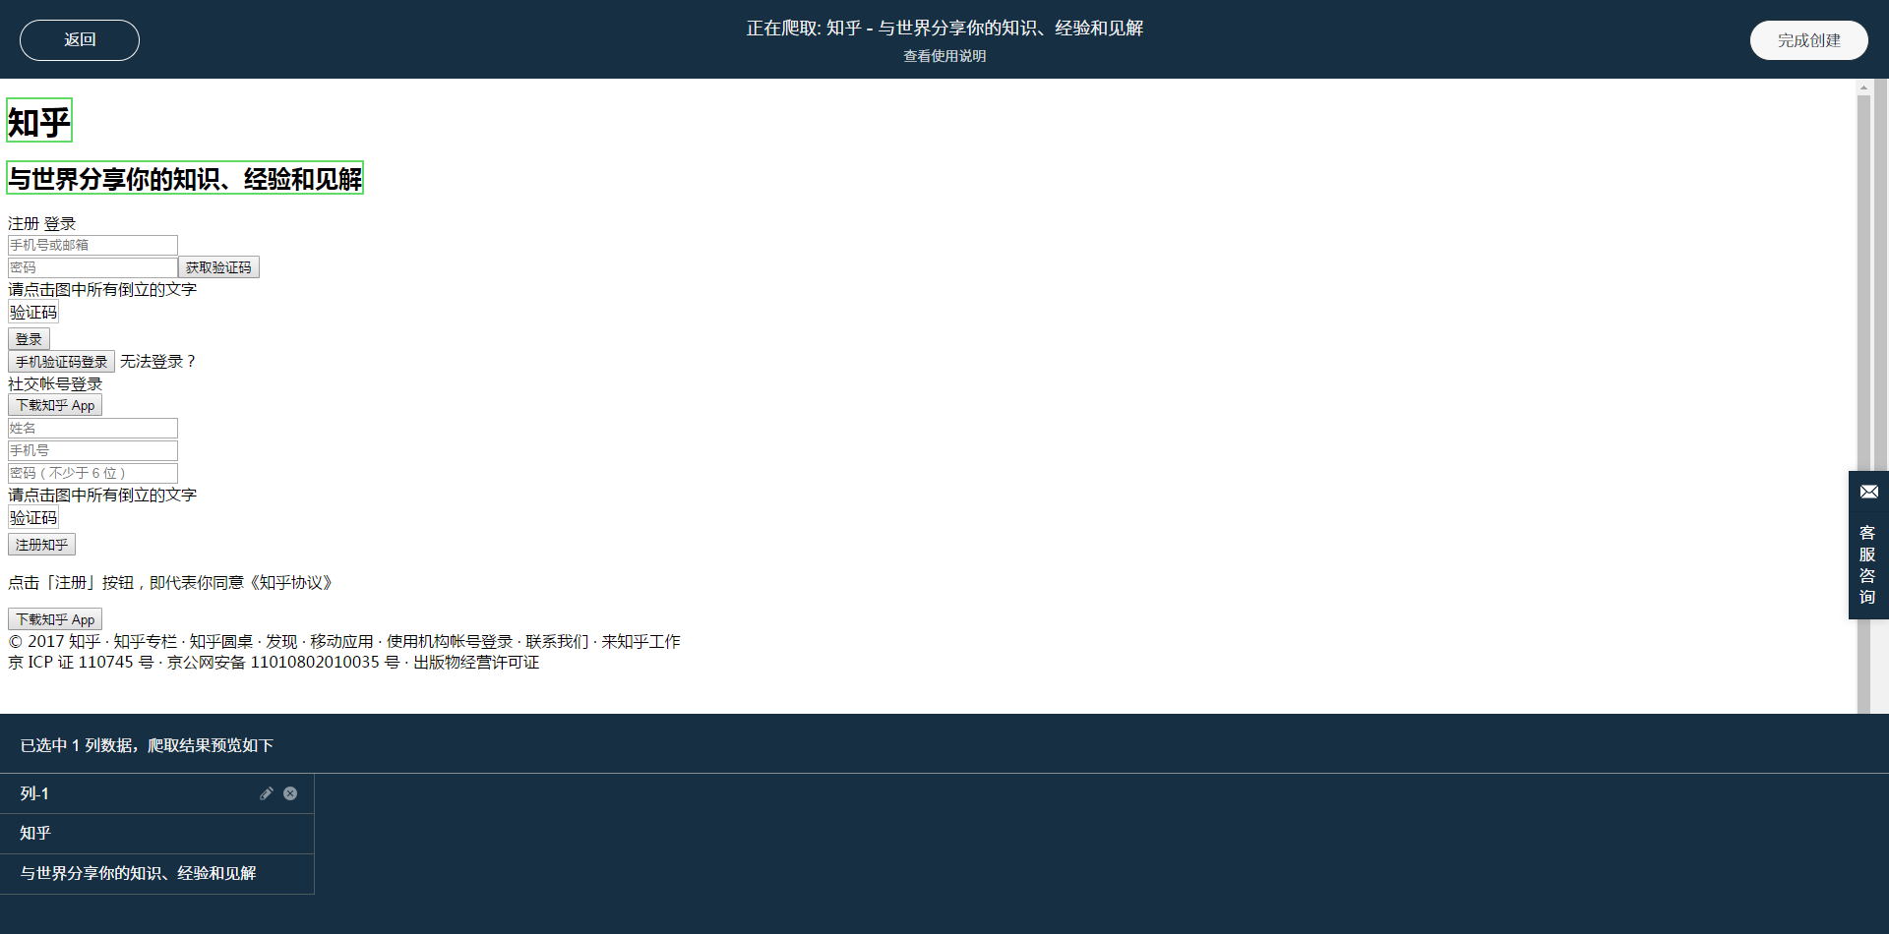Open 社交帐号登录 social login options
Image resolution: width=1889 pixels, height=934 pixels.
pyautogui.click(x=54, y=383)
